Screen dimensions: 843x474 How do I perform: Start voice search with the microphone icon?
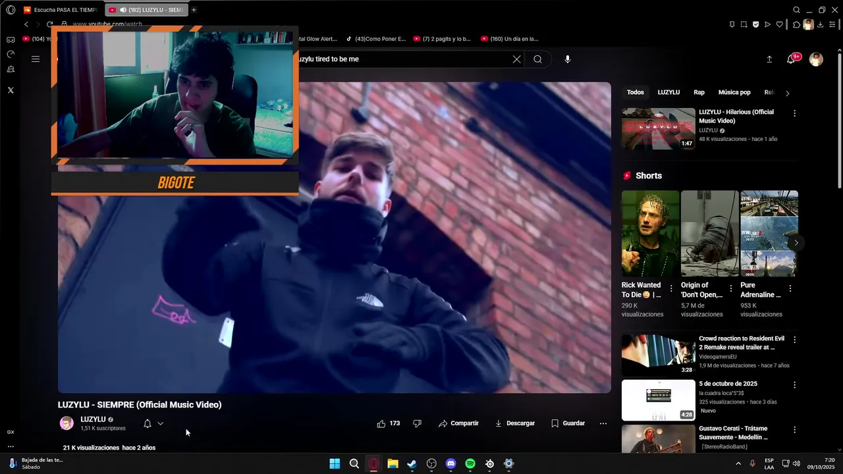tap(568, 59)
